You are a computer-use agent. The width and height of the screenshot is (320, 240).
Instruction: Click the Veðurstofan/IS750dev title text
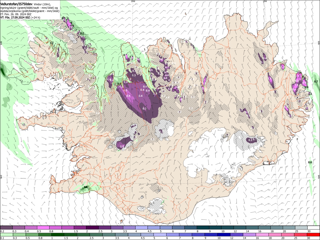[16, 4]
